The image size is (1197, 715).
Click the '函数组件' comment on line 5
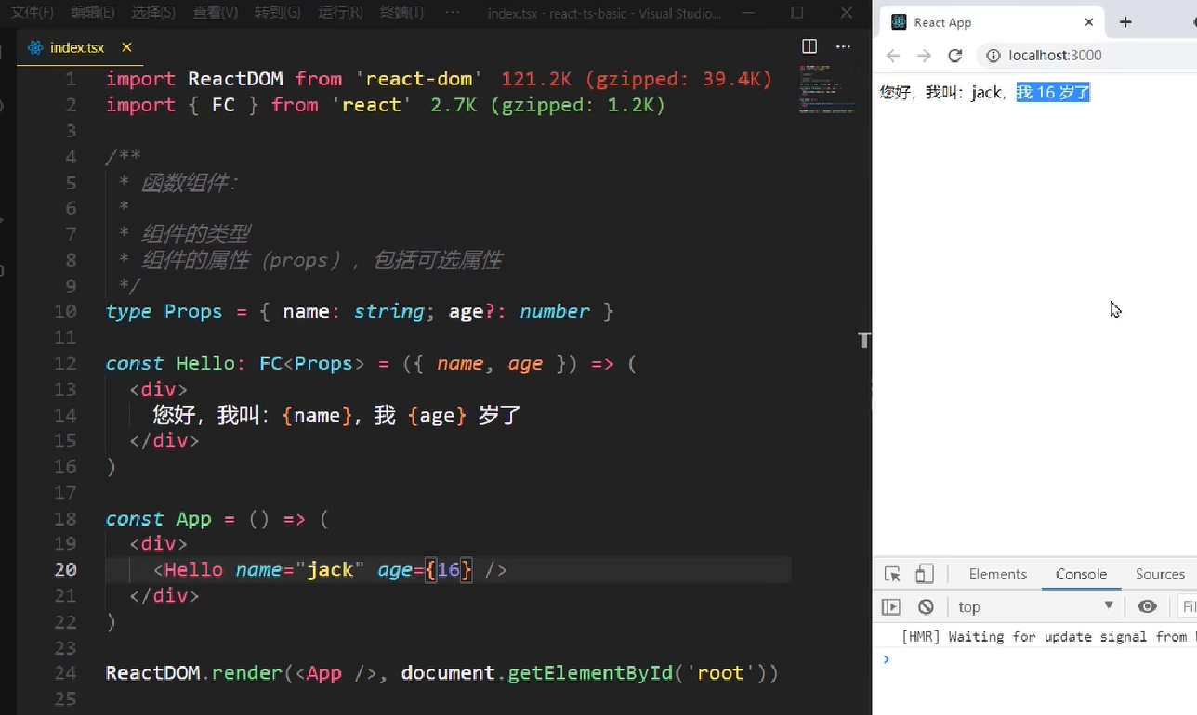pyautogui.click(x=185, y=182)
